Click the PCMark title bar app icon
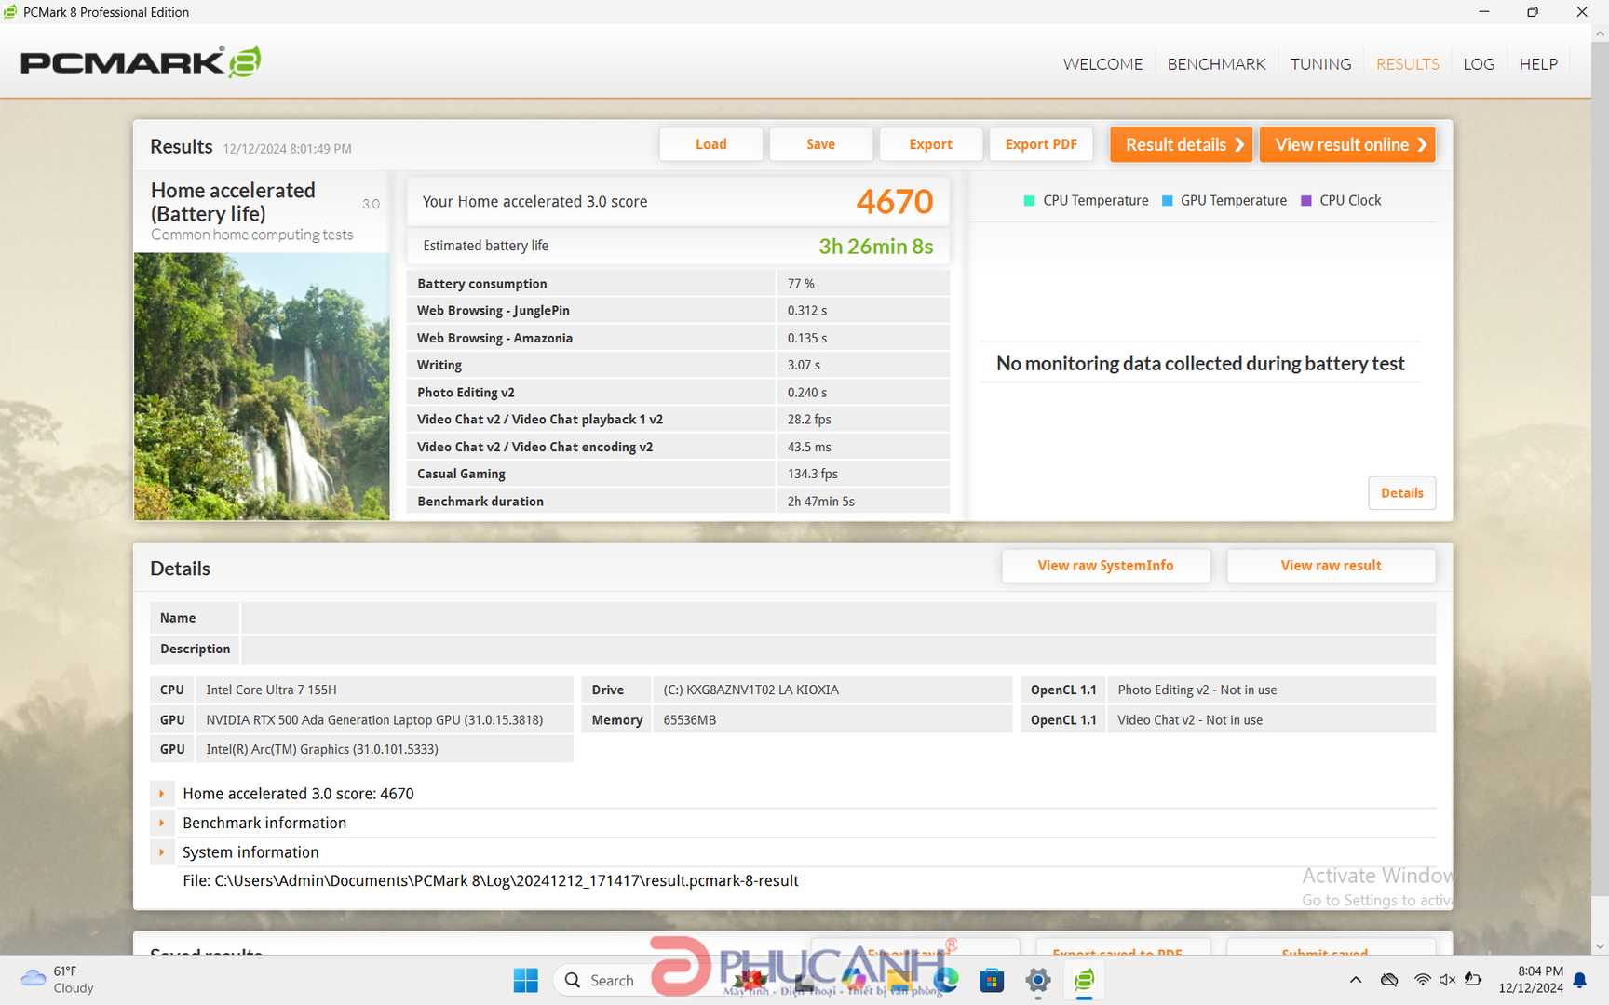The width and height of the screenshot is (1609, 1005). 10,12
